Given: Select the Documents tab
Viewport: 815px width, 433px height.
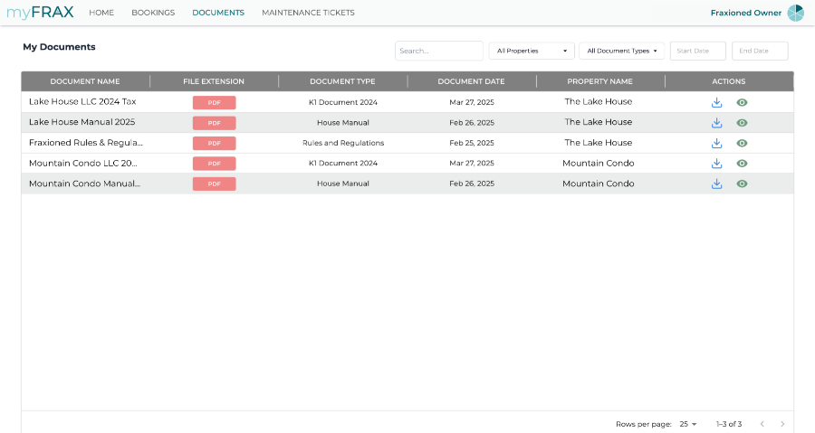Looking at the screenshot, I should tap(218, 13).
